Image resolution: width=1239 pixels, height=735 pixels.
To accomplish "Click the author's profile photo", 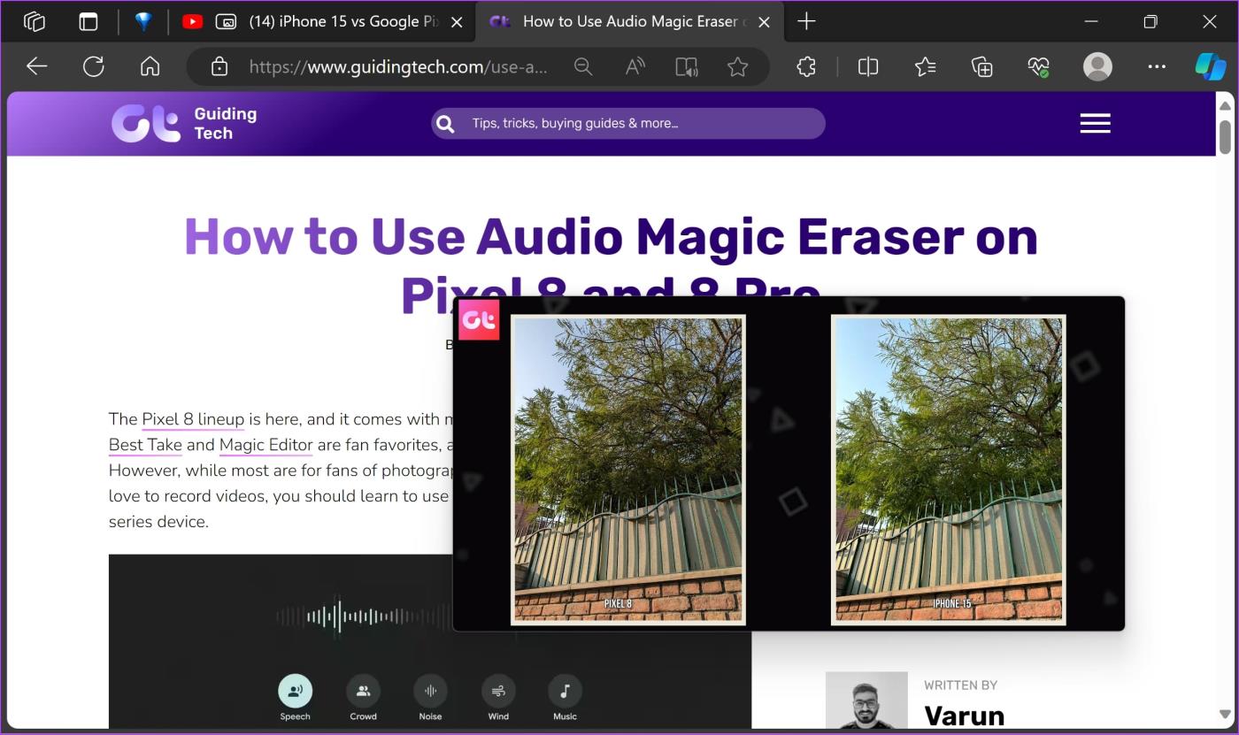I will point(866,701).
